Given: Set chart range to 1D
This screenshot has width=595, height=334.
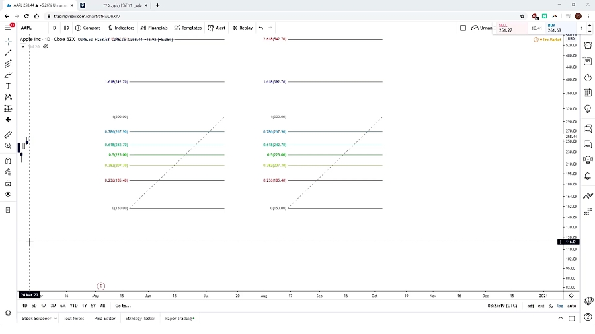Looking at the screenshot, I should point(24,306).
